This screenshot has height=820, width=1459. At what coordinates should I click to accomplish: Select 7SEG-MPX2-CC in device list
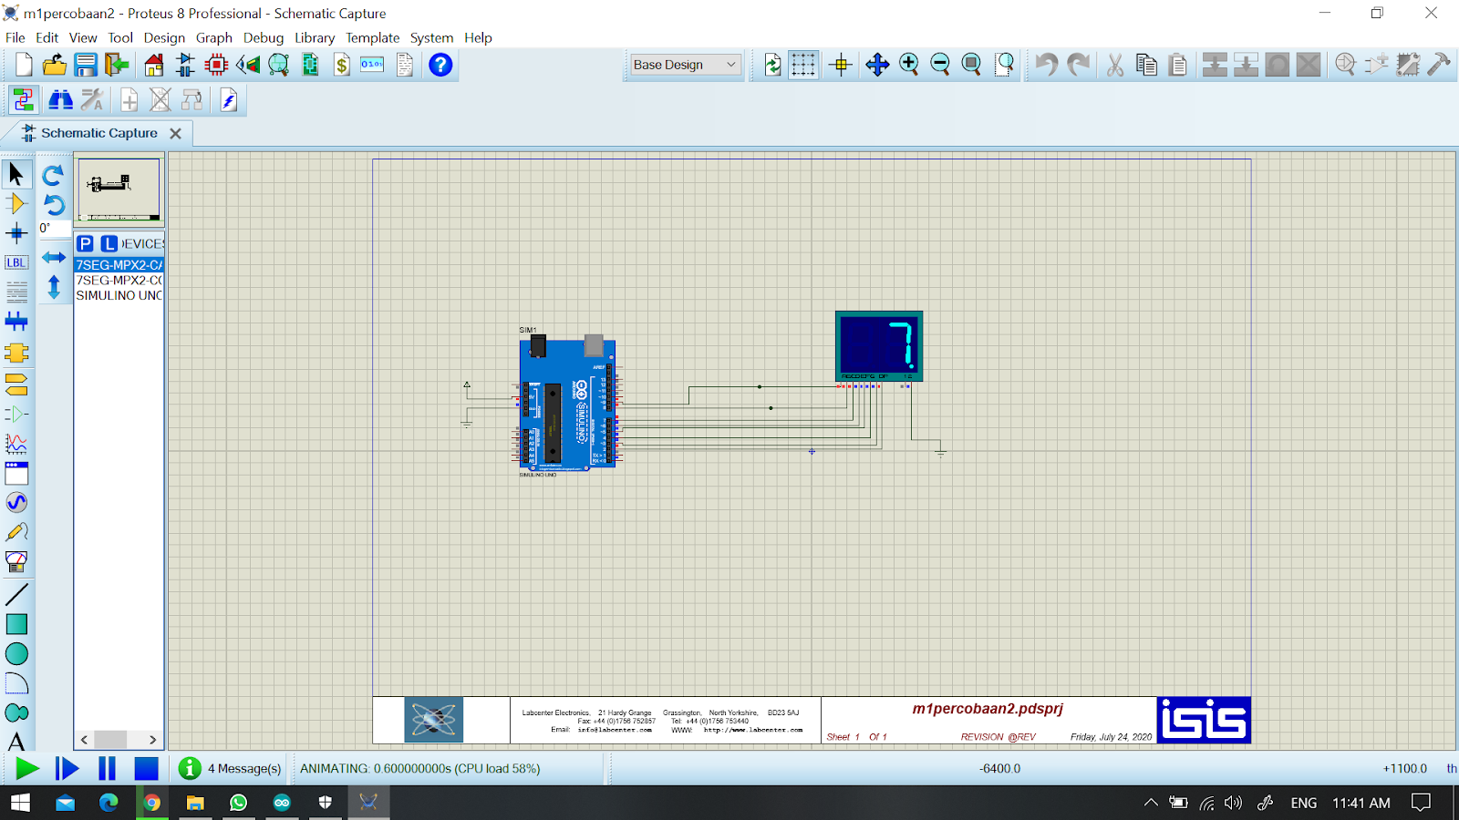pyautogui.click(x=119, y=280)
